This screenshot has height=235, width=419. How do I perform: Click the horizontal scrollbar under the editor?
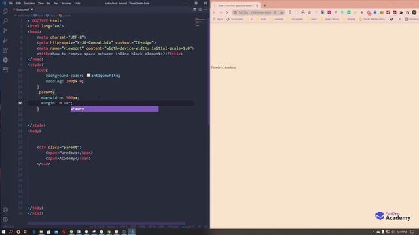[106, 223]
